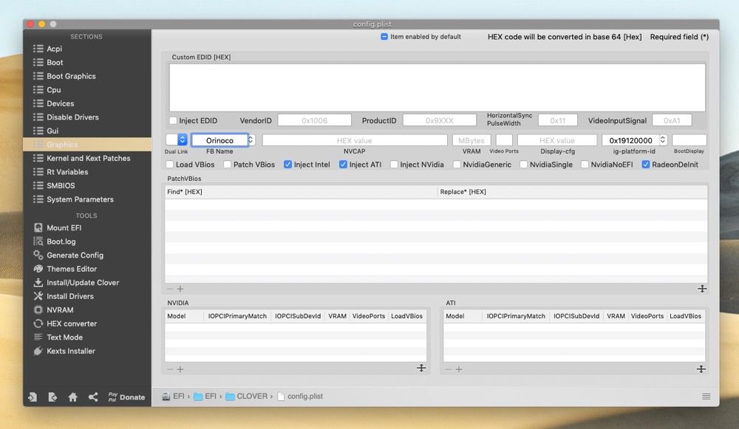Click the move icon under NVIDIA table
Viewport: 739px width, 429px height.
421,368
